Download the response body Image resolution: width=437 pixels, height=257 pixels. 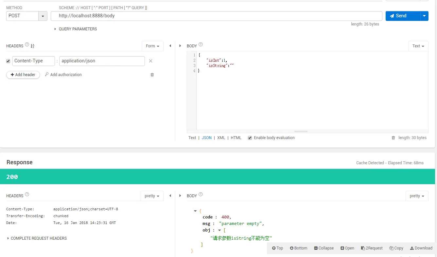click(x=421, y=248)
